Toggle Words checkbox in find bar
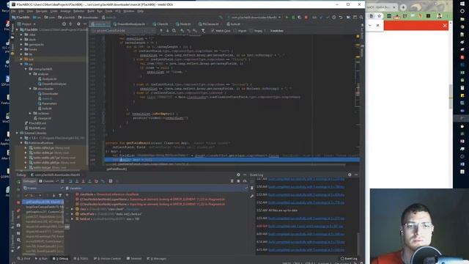This screenshot has width=469, height=264. [235, 31]
